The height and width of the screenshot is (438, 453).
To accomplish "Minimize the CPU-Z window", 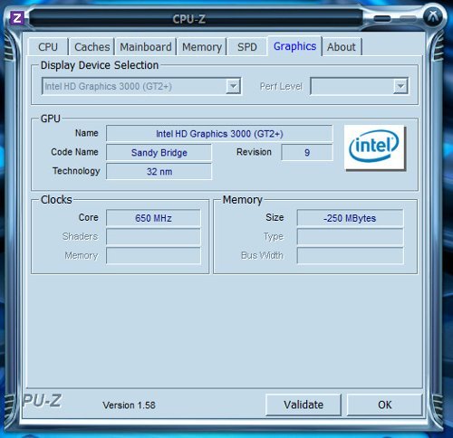I will coord(381,19).
